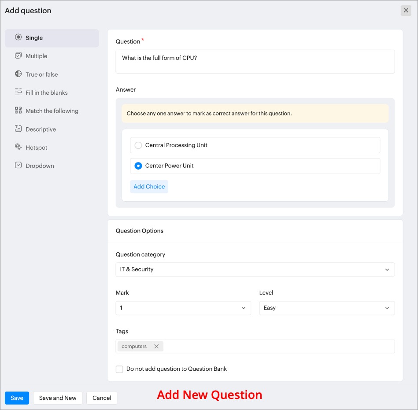Open the Question category dropdown
418x410 pixels.
pos(255,270)
